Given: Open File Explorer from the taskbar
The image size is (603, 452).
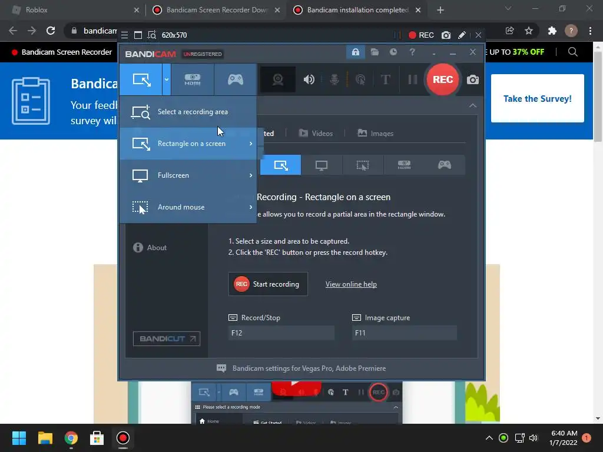Looking at the screenshot, I should coord(45,438).
